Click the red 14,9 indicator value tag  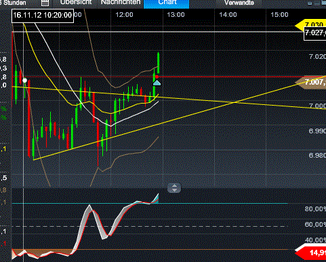pos(311,253)
